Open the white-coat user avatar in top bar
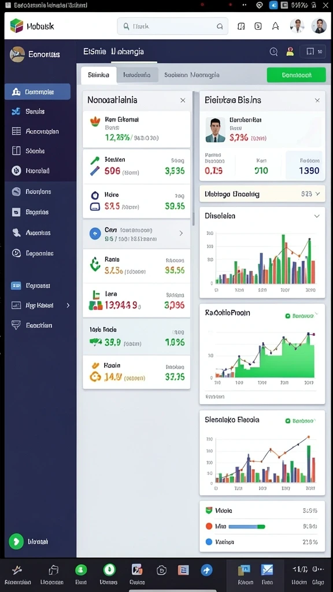The image size is (333, 592). 297,26
